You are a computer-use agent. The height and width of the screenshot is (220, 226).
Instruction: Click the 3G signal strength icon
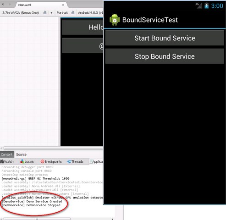198,5
